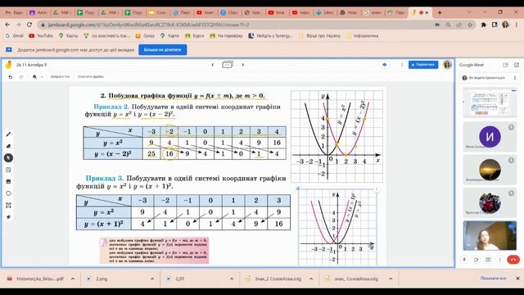Select the circle shape tool
The width and height of the screenshot is (524, 295).
coord(9,193)
